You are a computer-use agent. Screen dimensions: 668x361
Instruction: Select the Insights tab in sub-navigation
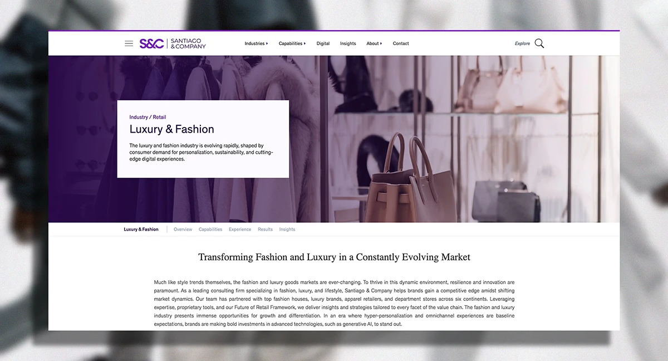287,230
